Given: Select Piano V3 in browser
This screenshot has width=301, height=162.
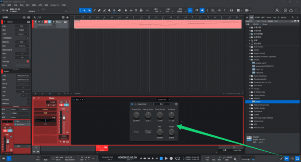Looking at the screenshot, I should click(x=259, y=69).
